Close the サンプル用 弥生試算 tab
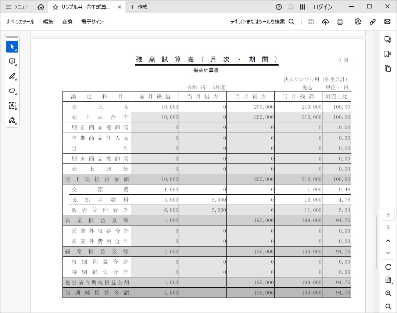Screen dimensions: 397x313 (119, 7)
